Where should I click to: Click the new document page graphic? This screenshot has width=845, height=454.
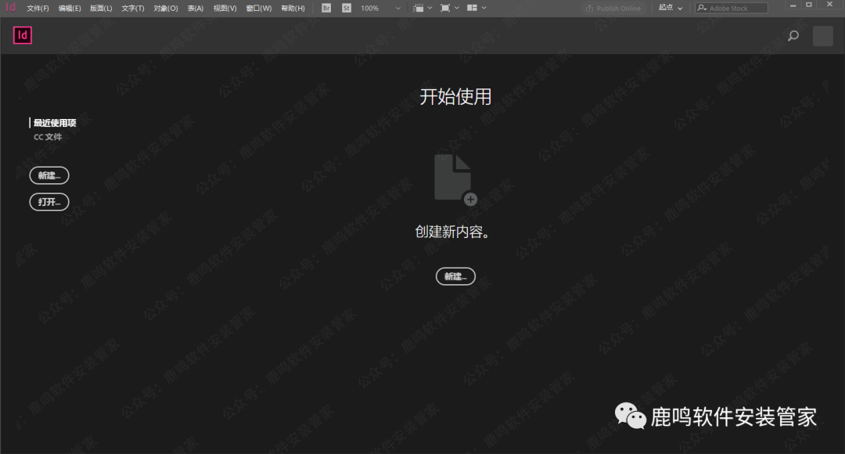pyautogui.click(x=452, y=177)
